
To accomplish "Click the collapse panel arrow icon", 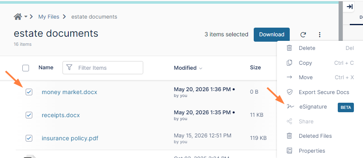I will coord(349,7).
